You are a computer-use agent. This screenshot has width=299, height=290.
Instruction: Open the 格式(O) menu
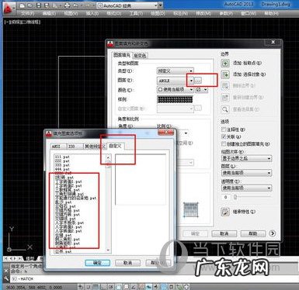click(x=113, y=13)
